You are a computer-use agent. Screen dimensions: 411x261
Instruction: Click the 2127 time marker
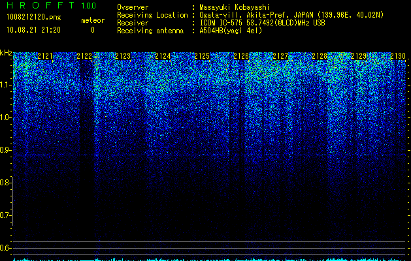[280, 56]
